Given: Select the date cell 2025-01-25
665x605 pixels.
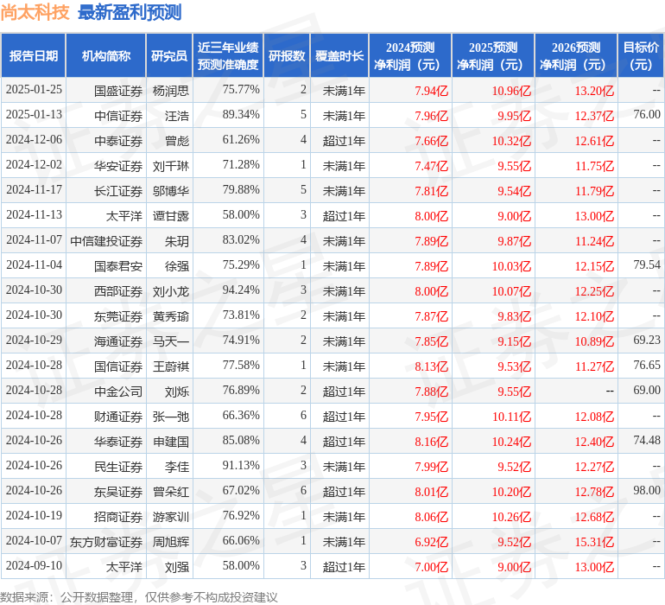Looking at the screenshot, I should [34, 90].
